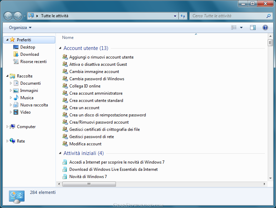The width and height of the screenshot is (276, 208).
Task: Select Preferiti in the navigation pane
Action: (29, 40)
